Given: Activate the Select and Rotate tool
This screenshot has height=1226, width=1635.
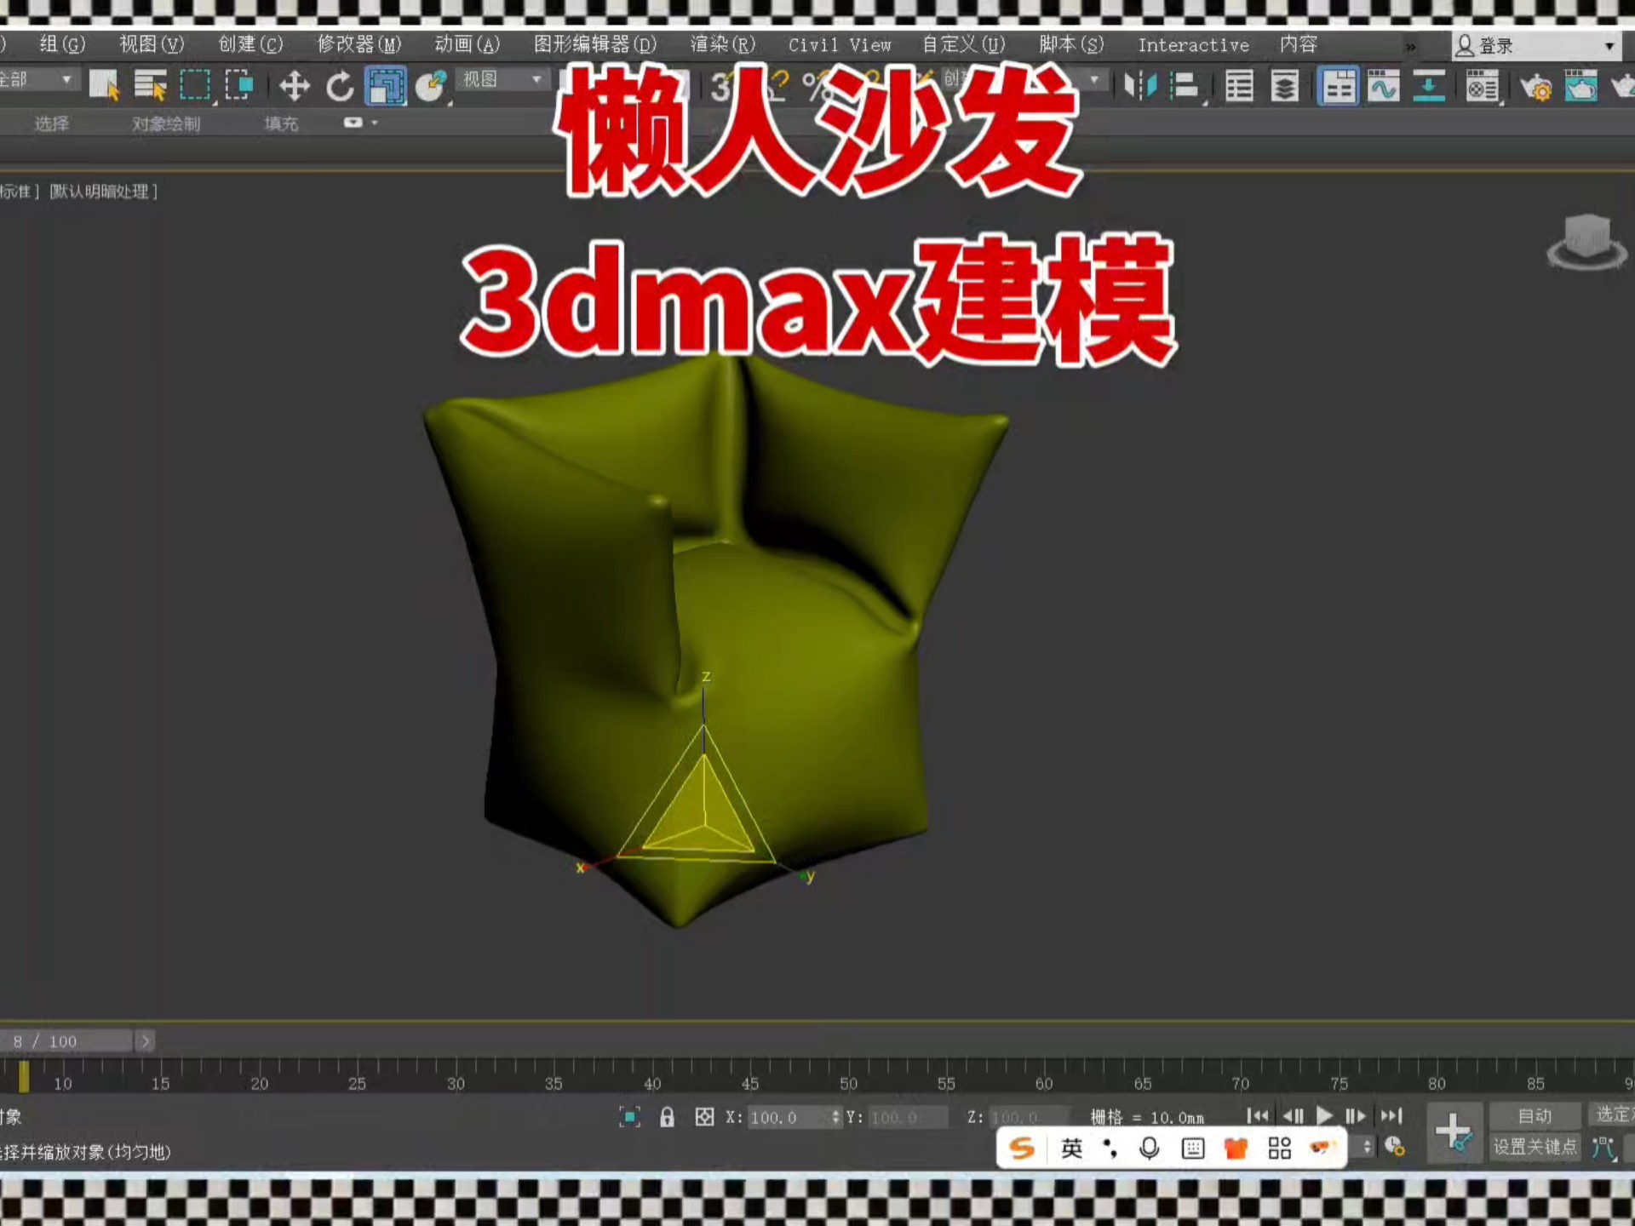Looking at the screenshot, I should pos(340,86).
